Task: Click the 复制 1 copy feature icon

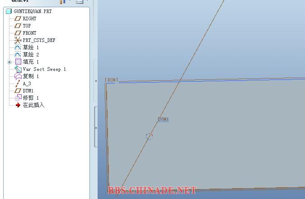Action: (18, 76)
